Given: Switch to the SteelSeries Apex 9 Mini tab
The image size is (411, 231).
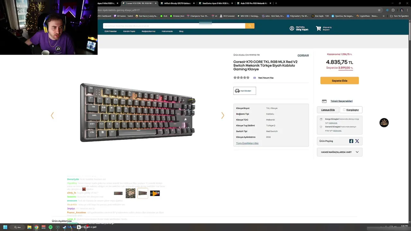Looking at the screenshot, I should 216,3.
